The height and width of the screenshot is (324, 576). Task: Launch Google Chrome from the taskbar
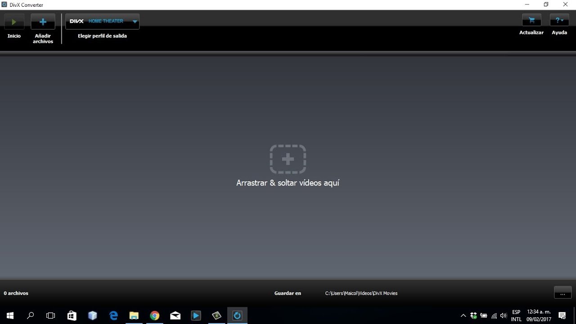(x=155, y=315)
